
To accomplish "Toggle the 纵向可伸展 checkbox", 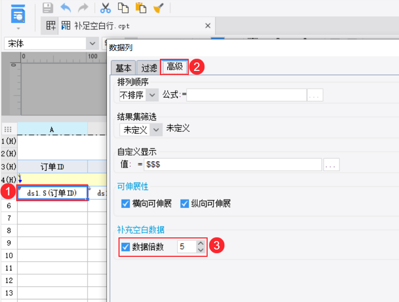I will pyautogui.click(x=185, y=204).
